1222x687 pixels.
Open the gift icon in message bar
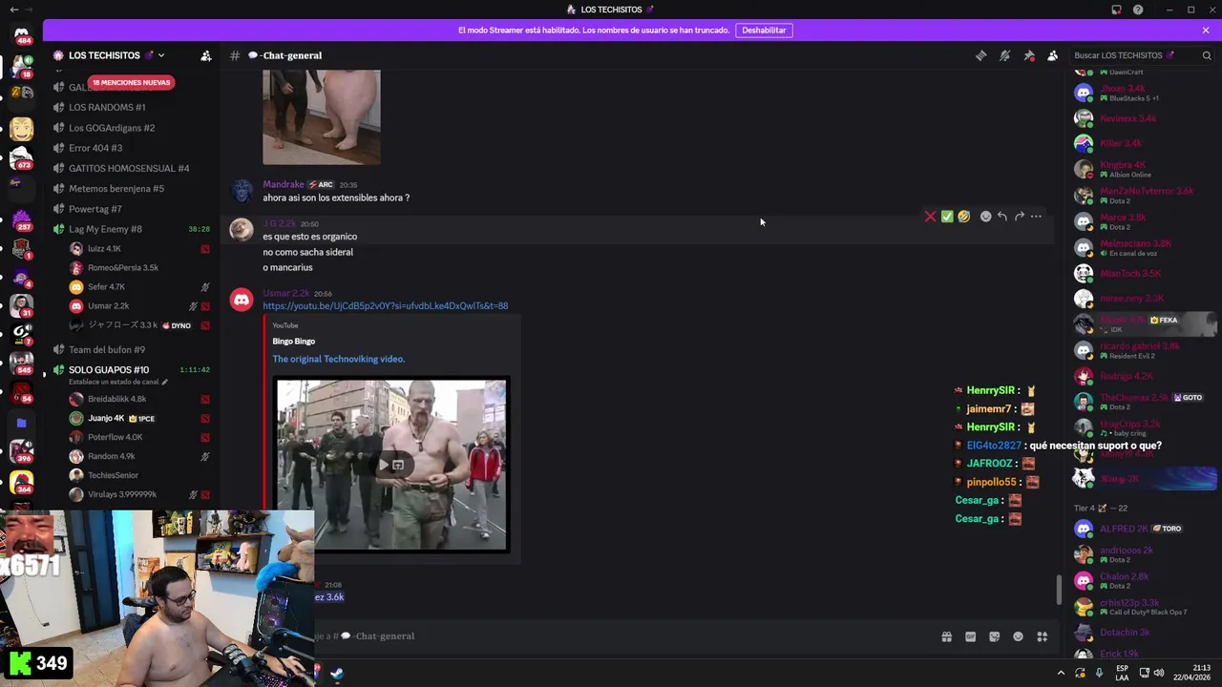pyautogui.click(x=946, y=636)
